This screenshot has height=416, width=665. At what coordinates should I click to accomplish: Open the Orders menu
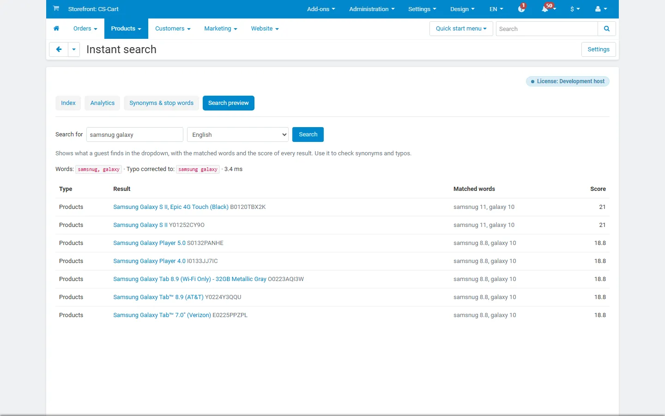pyautogui.click(x=85, y=29)
